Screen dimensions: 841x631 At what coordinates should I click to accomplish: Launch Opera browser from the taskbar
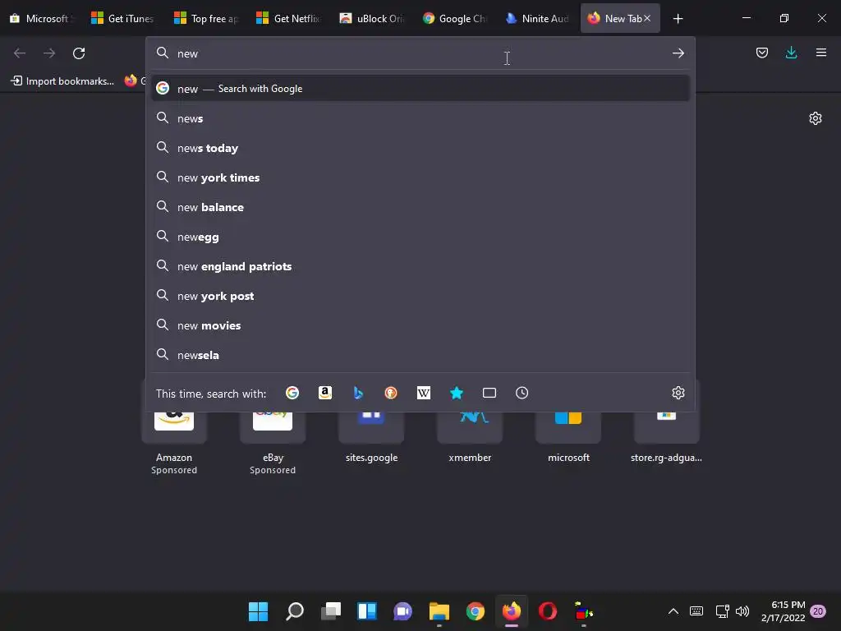click(x=548, y=611)
